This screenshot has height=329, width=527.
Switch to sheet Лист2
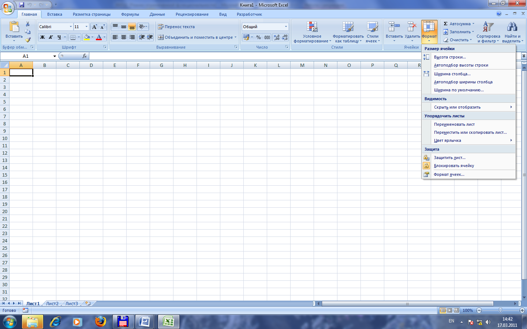[52, 303]
